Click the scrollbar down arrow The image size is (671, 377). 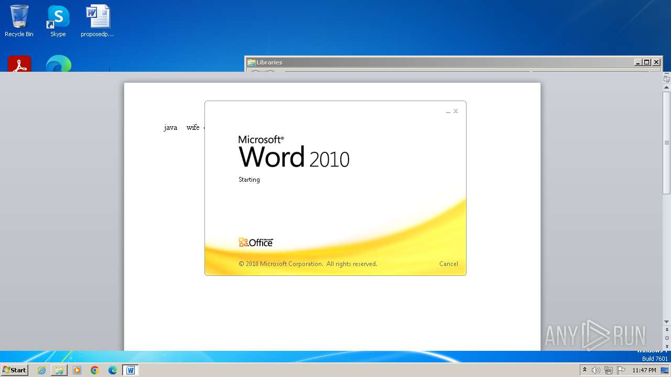coord(667,322)
